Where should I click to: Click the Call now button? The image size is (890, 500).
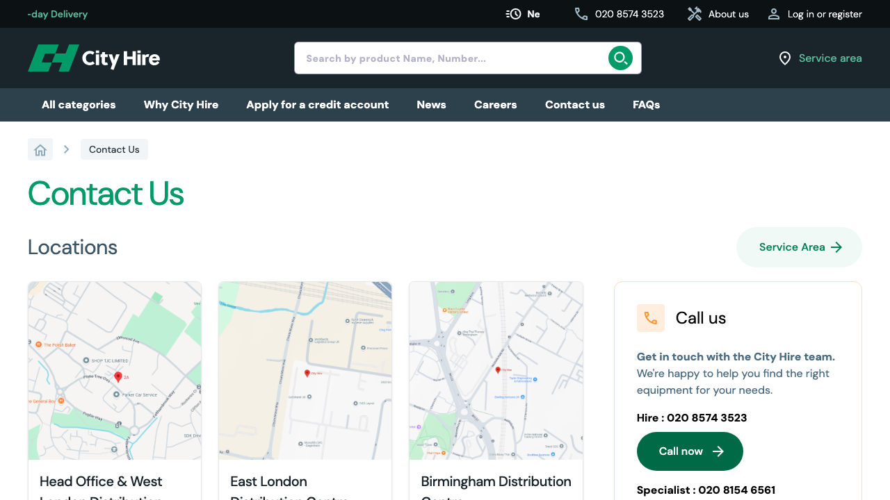[690, 451]
